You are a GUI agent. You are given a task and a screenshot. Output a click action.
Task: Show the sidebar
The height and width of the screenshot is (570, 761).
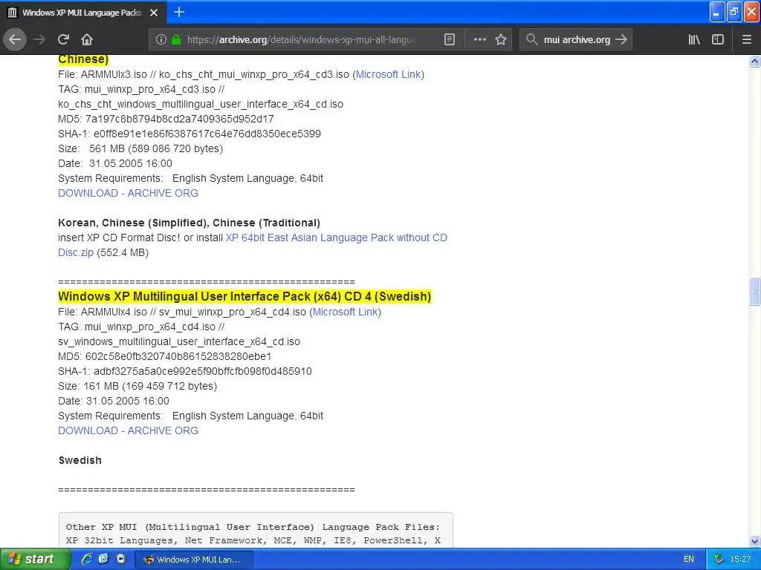click(718, 40)
